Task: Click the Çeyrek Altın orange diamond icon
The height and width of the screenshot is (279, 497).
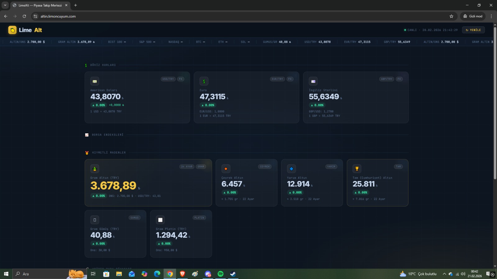Action: click(226, 169)
